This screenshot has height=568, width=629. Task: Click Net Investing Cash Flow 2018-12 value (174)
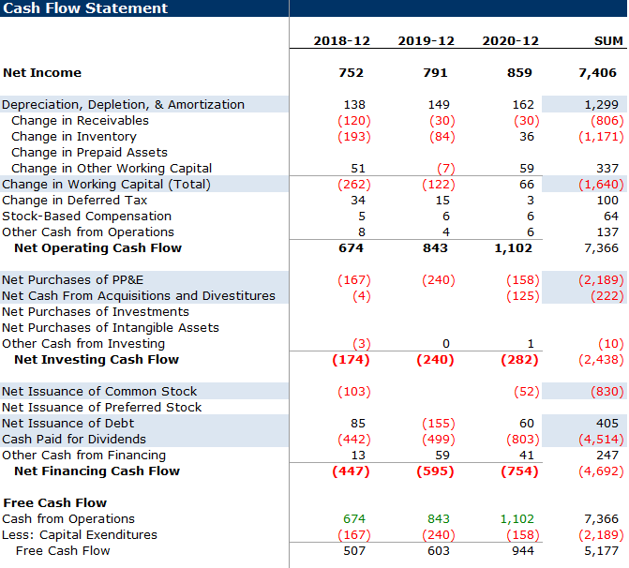(x=351, y=360)
